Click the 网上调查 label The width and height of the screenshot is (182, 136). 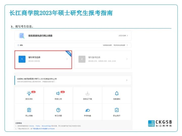point(29,116)
